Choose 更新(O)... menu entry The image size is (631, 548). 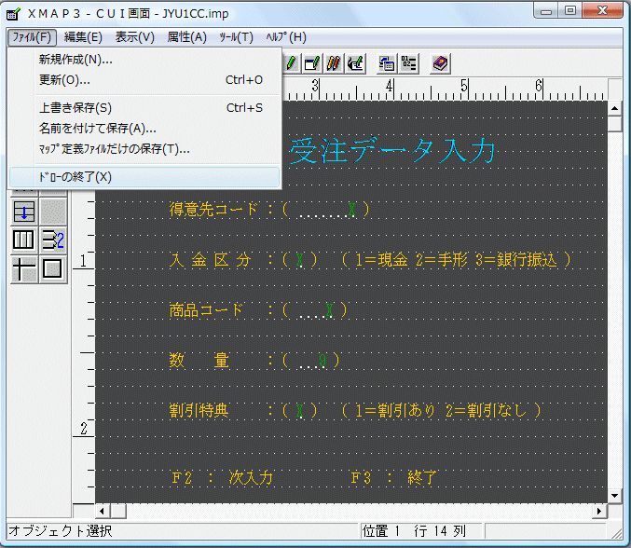144,80
